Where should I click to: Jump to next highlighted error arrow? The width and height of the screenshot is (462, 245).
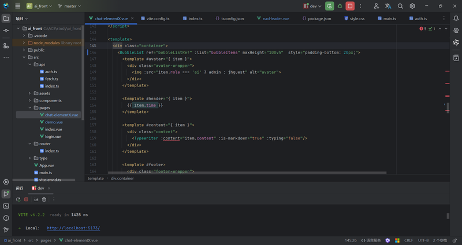(446, 28)
